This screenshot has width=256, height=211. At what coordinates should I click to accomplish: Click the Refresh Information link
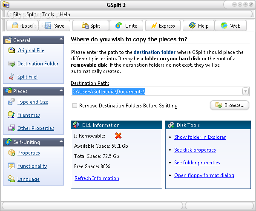[97, 178]
